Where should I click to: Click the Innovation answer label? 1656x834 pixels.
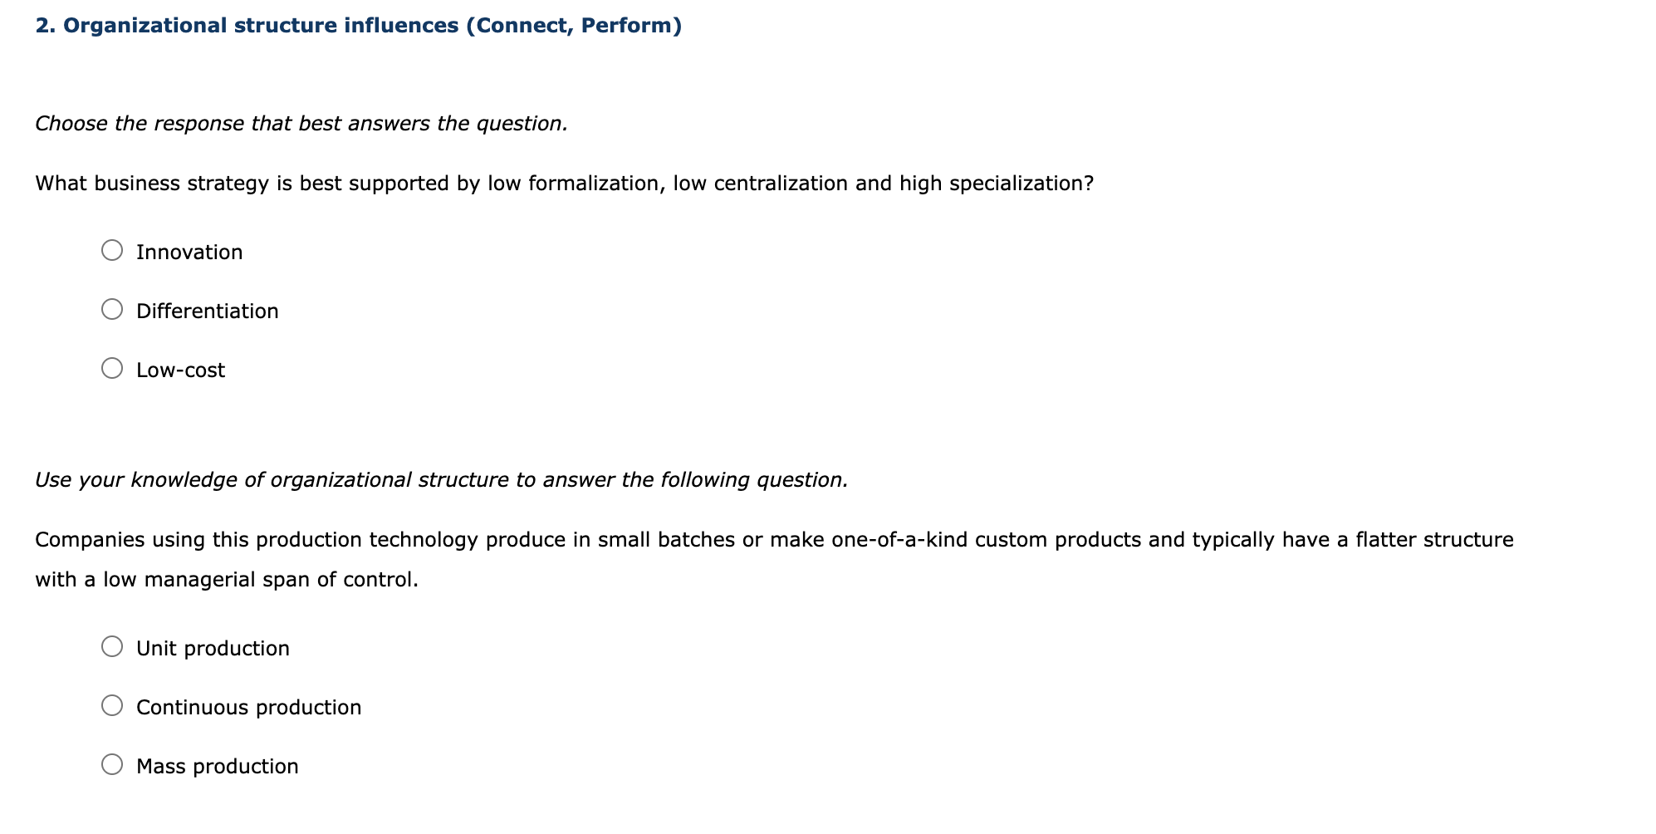click(189, 251)
